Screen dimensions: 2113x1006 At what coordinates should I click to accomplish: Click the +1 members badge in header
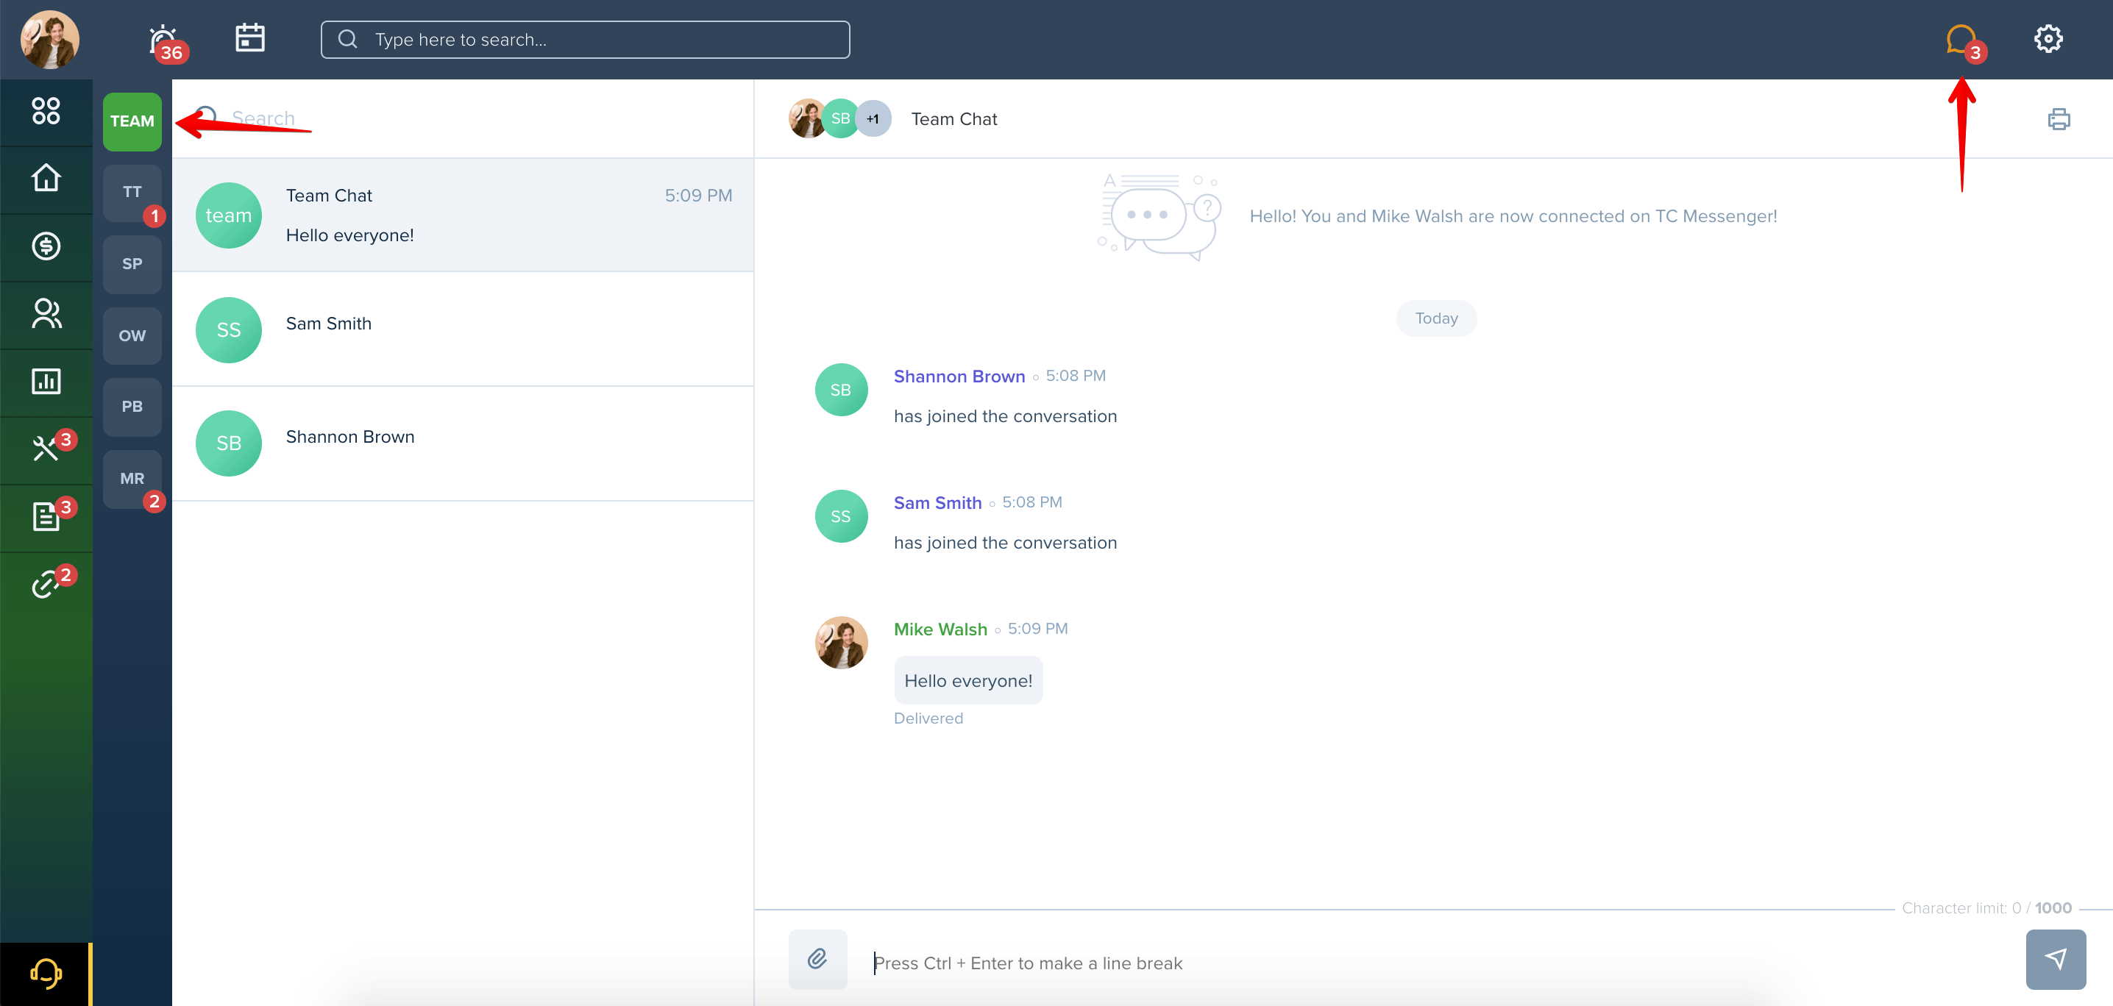[x=873, y=119]
